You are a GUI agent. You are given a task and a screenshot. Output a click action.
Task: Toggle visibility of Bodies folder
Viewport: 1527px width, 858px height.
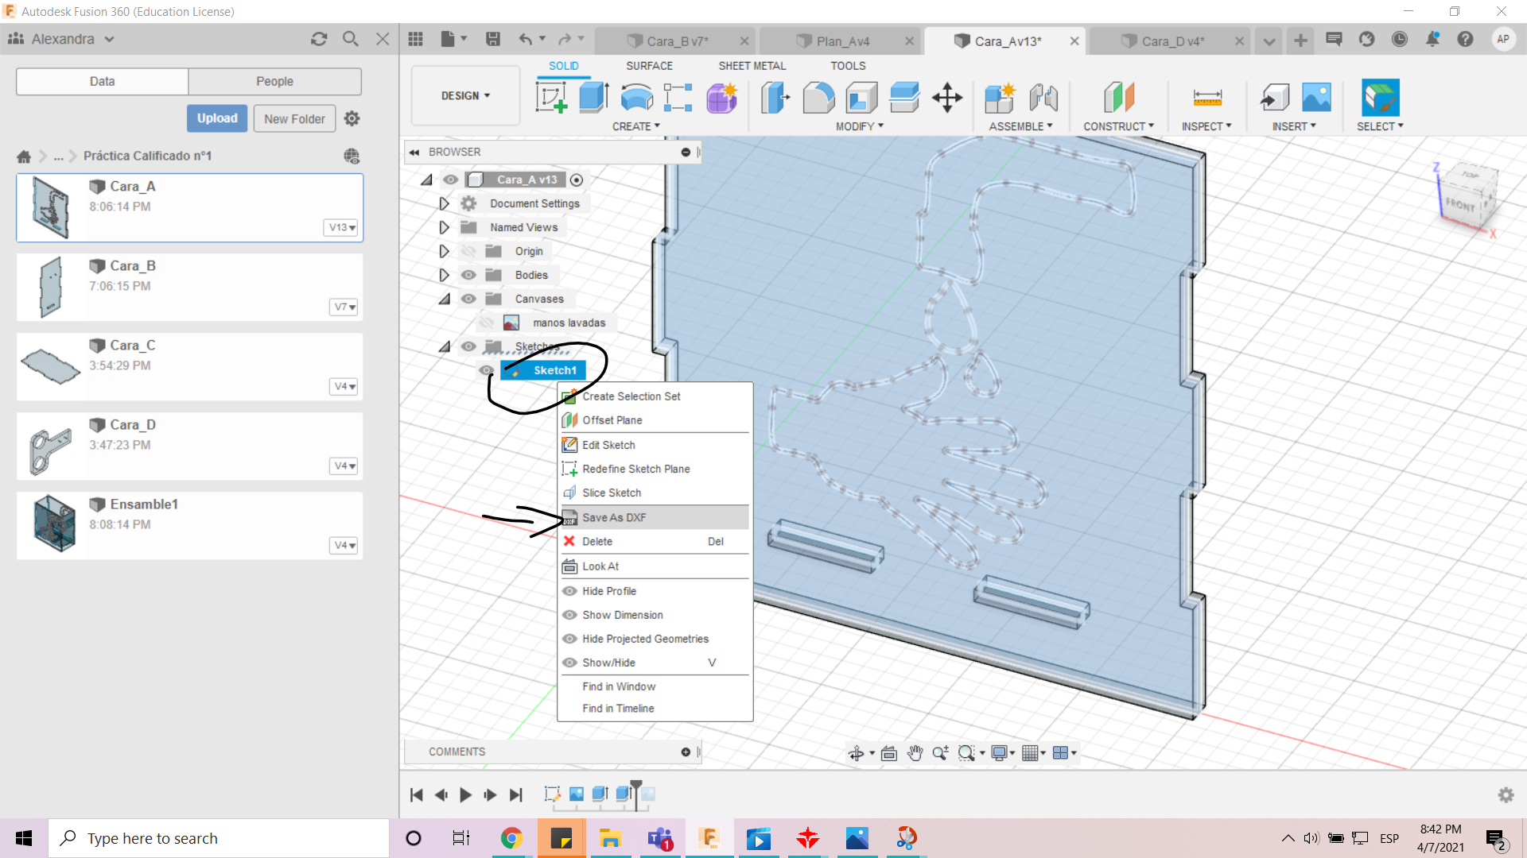(468, 275)
